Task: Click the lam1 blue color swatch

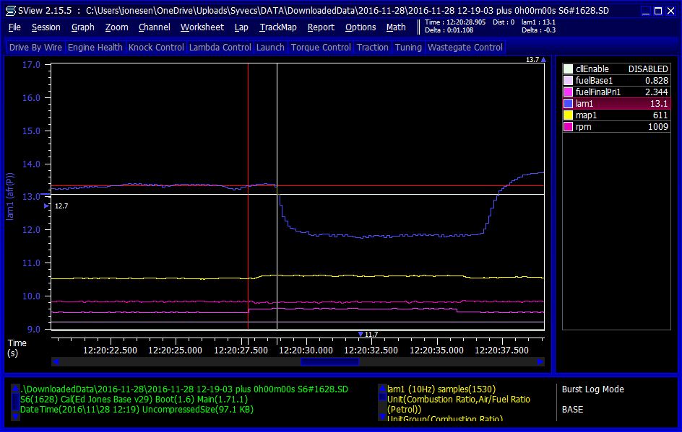Action: [x=568, y=104]
